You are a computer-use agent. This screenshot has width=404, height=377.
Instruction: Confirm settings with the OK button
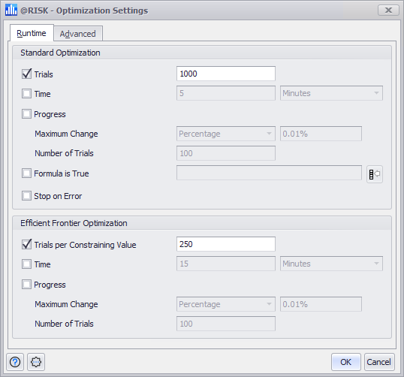[345, 362]
